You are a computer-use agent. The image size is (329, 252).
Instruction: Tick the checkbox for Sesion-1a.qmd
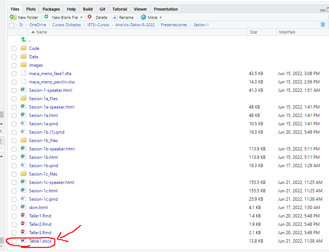click(x=14, y=124)
